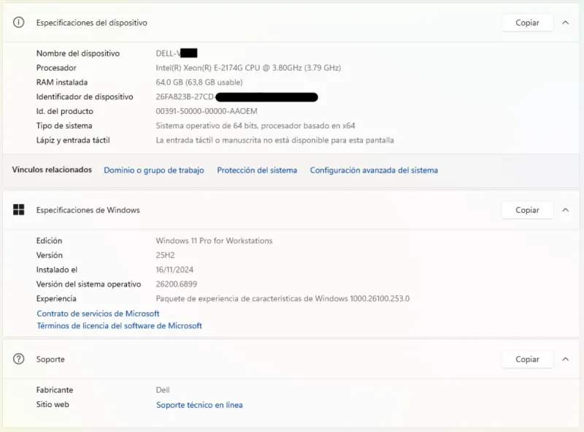Select the Lápiz y entrada táctil label

coord(73,140)
